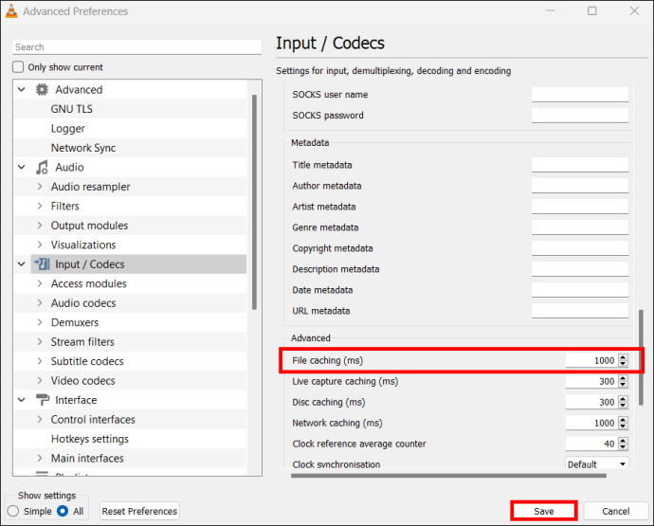Select Logger in the tree
The image size is (654, 526).
click(67, 129)
